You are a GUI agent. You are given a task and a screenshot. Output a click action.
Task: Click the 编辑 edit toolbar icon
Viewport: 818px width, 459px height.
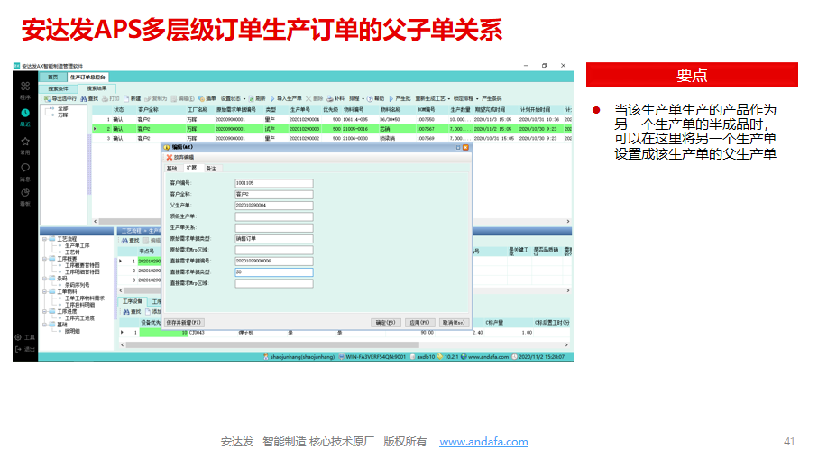coord(174,98)
